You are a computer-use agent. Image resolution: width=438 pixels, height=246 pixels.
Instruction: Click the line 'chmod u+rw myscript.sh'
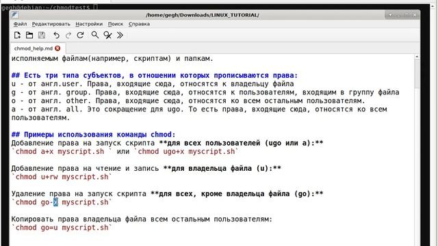[x=62, y=177]
